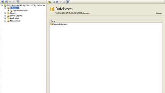The height and width of the screenshot is (93, 165).
Task: Click the Replication folder icon
Action: (8, 18)
